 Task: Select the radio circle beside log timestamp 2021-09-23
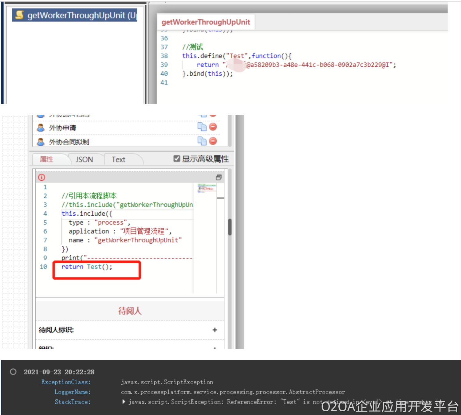[x=13, y=372]
